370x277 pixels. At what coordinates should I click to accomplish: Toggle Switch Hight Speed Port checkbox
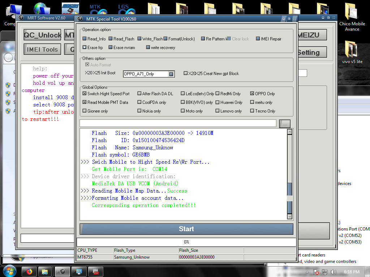point(85,93)
